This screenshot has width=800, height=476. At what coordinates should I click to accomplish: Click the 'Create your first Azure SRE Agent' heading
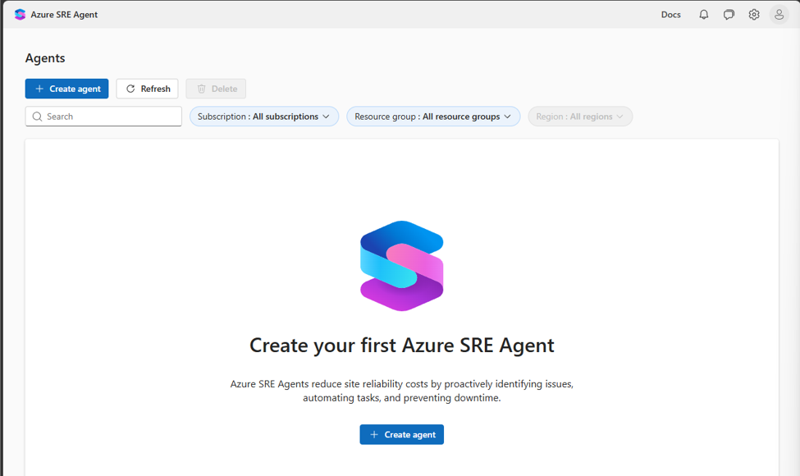point(401,346)
